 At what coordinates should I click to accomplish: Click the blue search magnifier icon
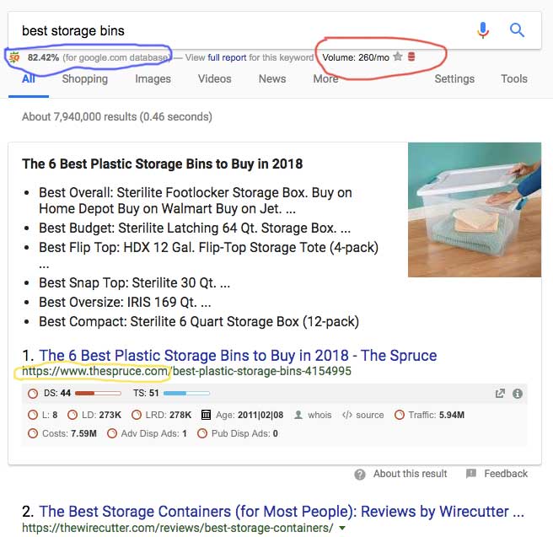pos(518,31)
